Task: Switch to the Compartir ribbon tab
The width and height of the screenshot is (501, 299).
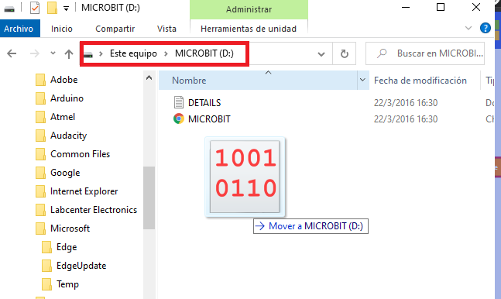Action: pos(115,29)
